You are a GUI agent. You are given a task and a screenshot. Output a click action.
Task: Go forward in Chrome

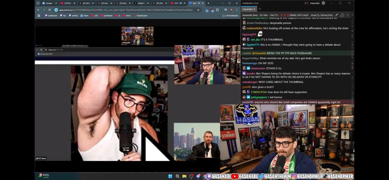click(44, 10)
